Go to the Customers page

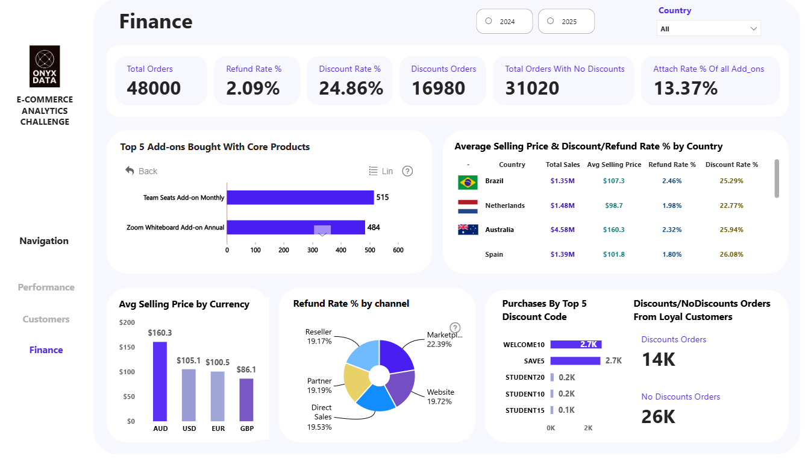pos(46,319)
